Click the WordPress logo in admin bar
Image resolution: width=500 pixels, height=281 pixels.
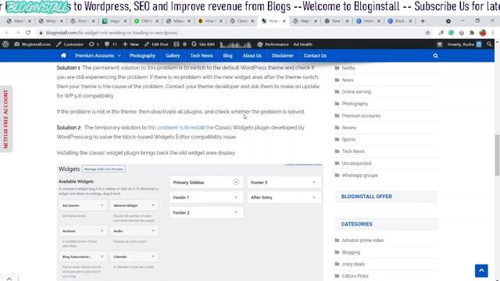(x=5, y=44)
